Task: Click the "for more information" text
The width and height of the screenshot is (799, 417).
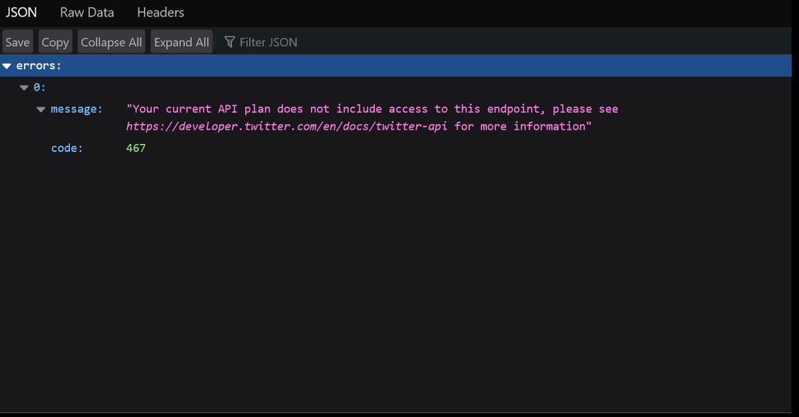Action: (523, 126)
